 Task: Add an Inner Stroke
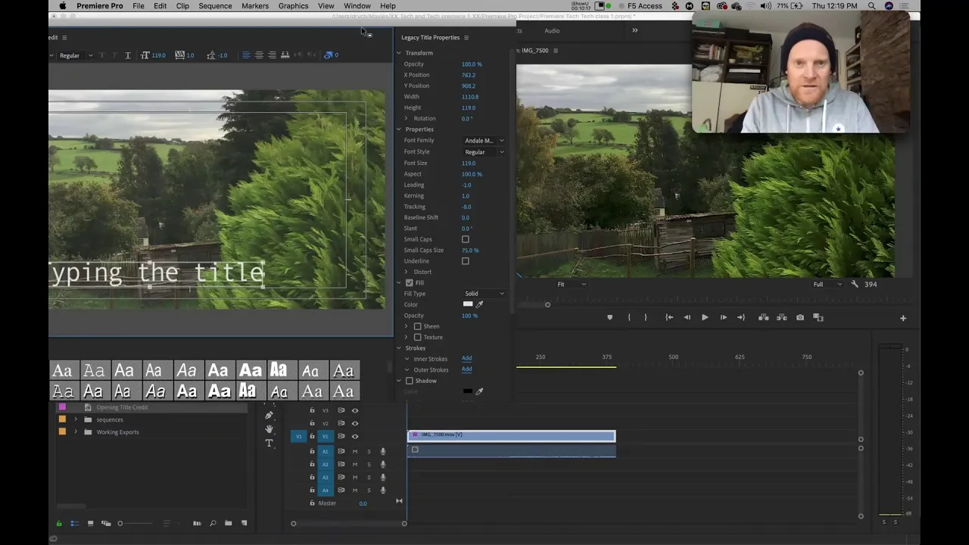point(466,359)
